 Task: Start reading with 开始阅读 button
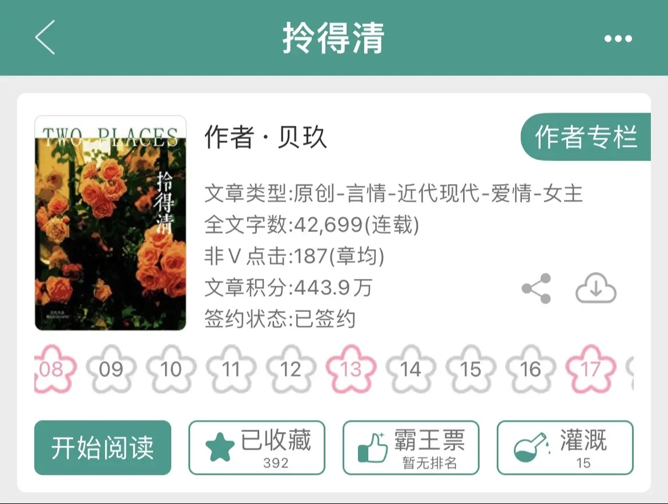pos(103,447)
